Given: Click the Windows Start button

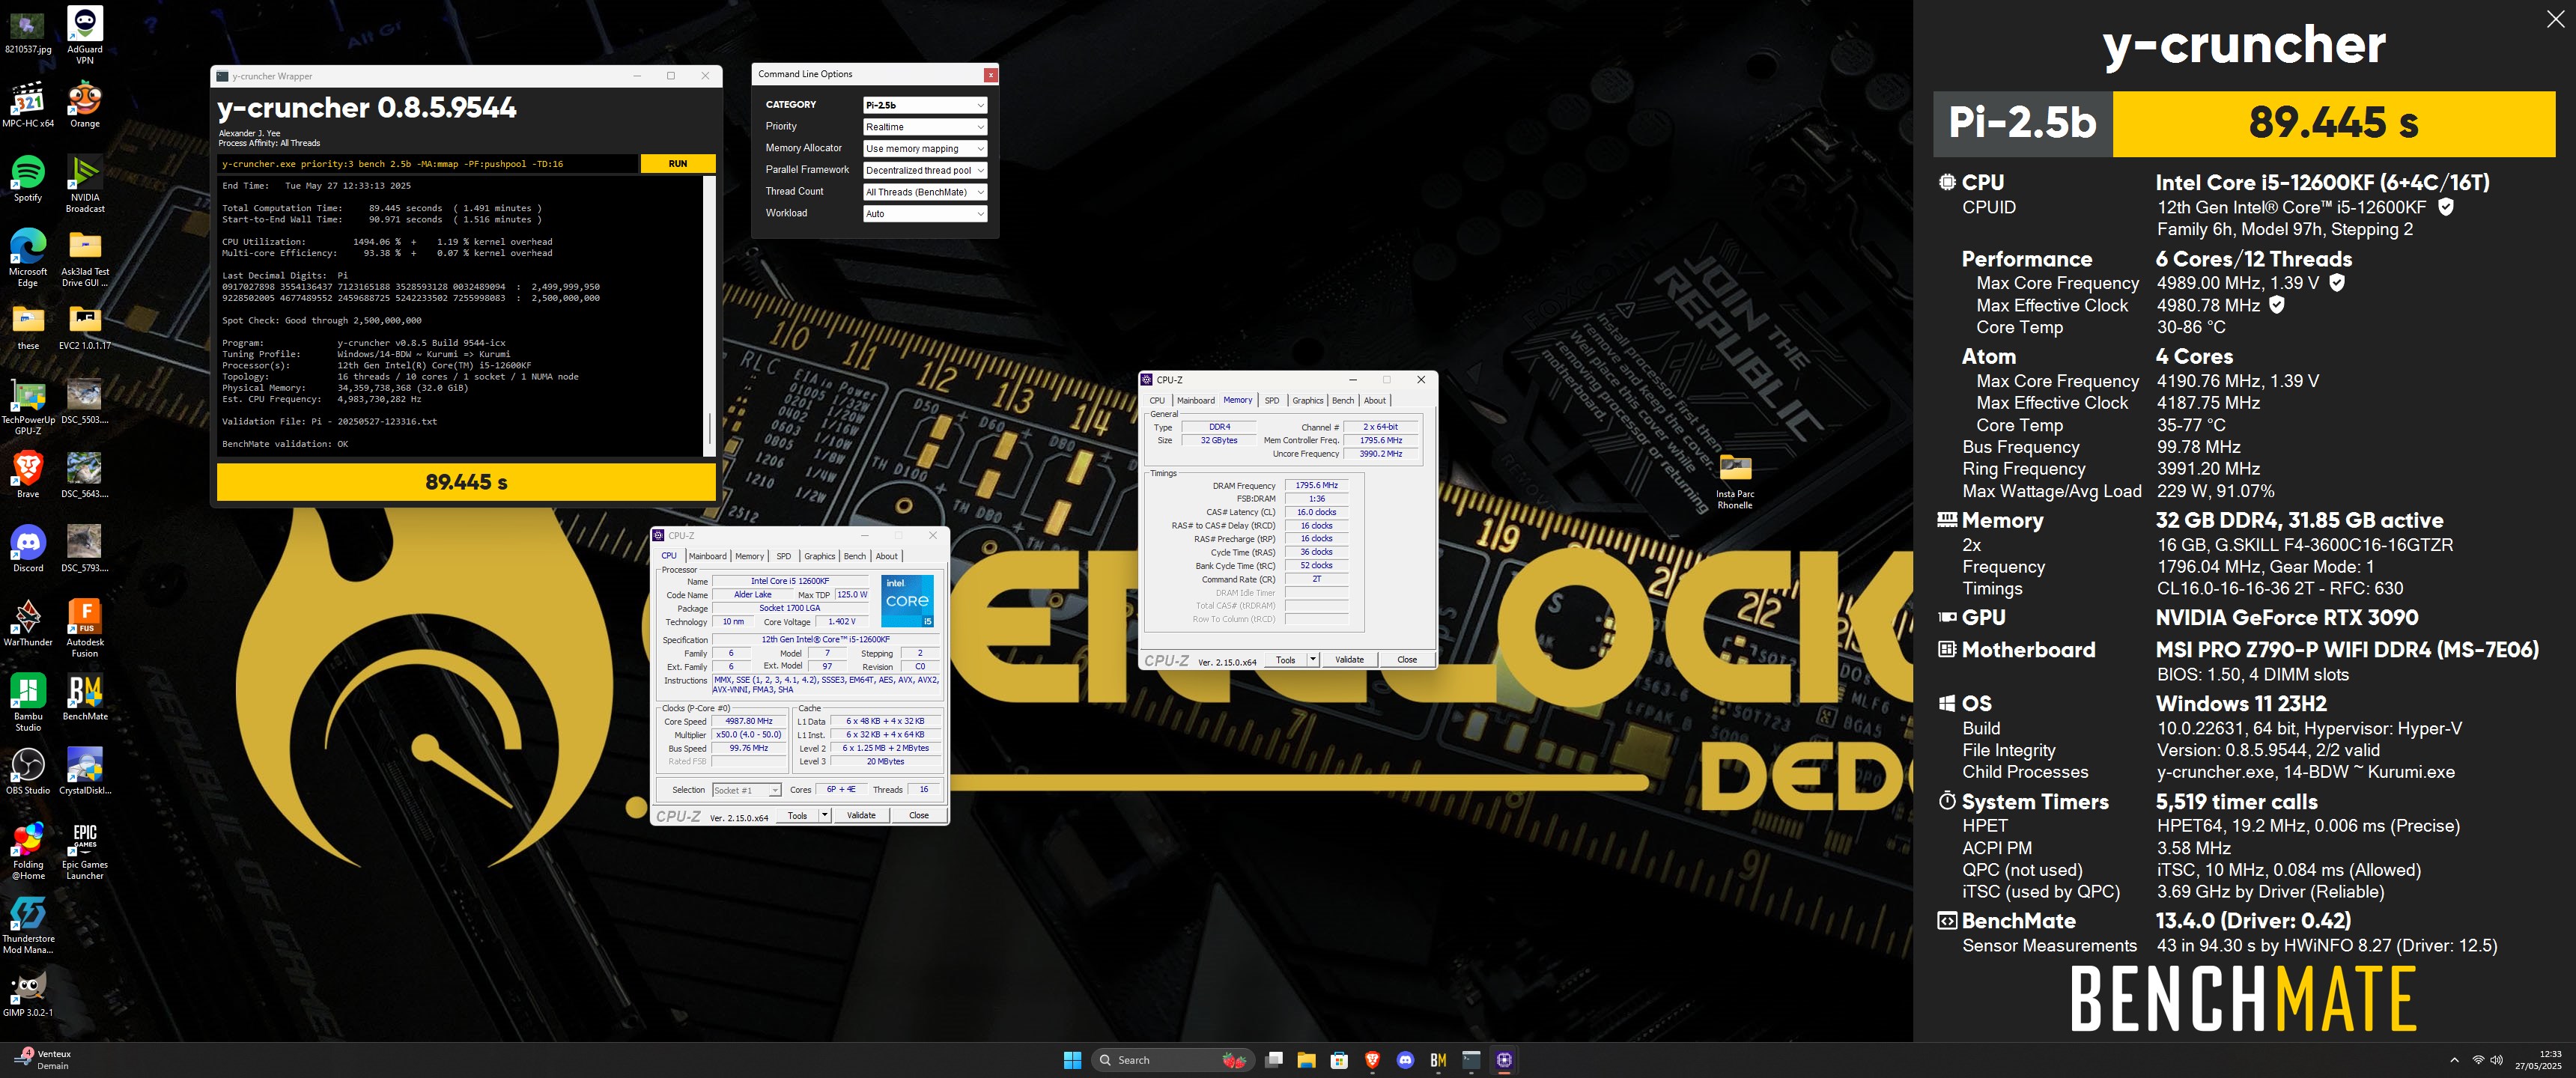Looking at the screenshot, I should 1072,1060.
